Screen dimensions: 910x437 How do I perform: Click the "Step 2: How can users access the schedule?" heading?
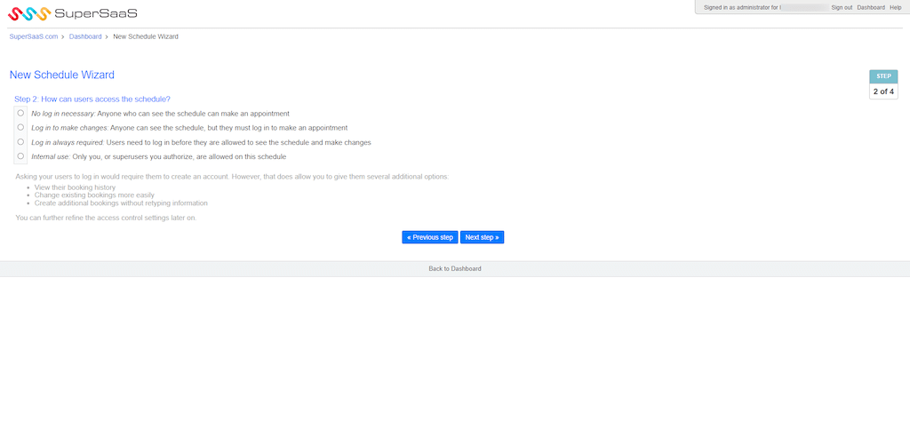click(92, 99)
